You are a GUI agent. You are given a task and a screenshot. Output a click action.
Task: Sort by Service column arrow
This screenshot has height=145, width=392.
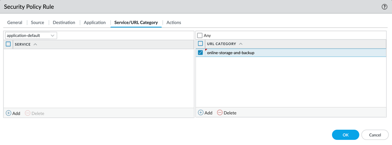click(x=35, y=44)
